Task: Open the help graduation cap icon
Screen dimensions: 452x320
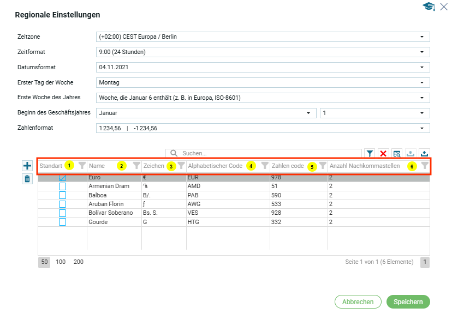Action: [429, 7]
